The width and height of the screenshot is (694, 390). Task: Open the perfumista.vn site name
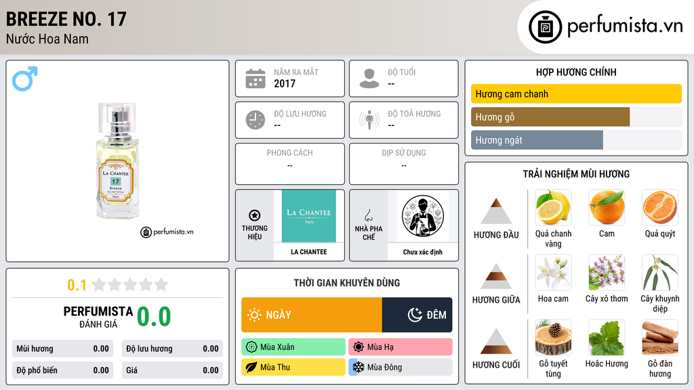[x=625, y=26]
